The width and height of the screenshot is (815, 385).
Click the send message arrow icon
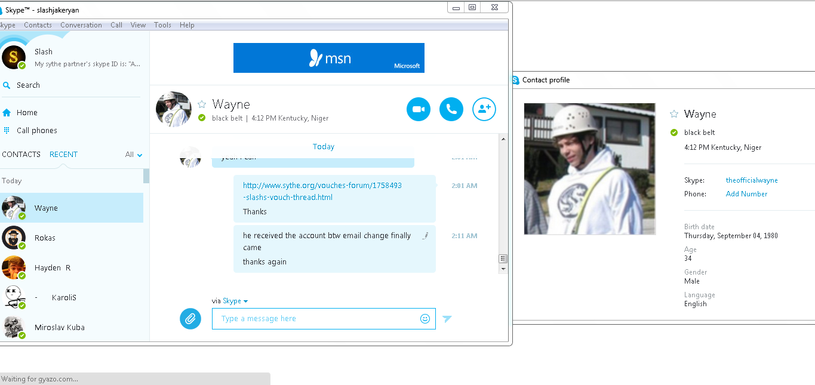pos(447,319)
